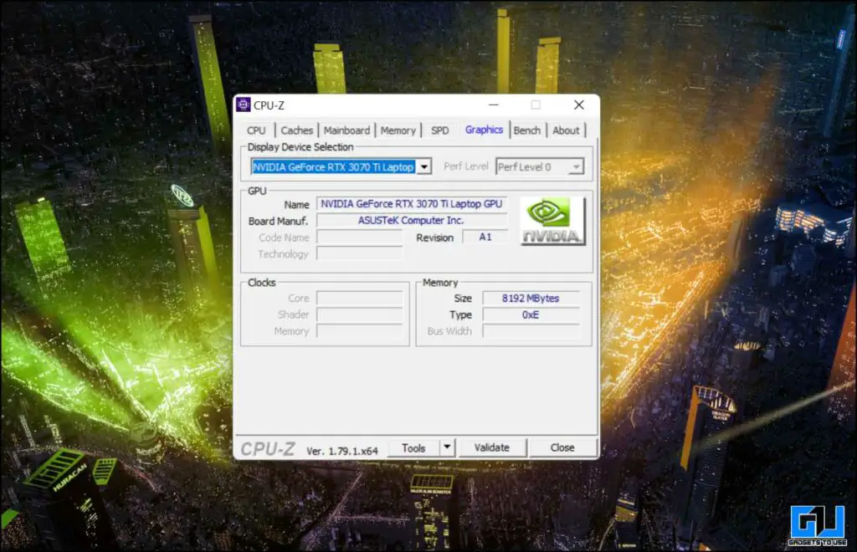Screen dimensions: 857x552
Task: Switch to the CPU tab
Action: [256, 130]
